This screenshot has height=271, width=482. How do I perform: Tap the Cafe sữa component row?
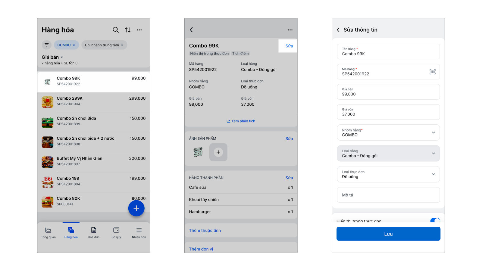(x=241, y=187)
